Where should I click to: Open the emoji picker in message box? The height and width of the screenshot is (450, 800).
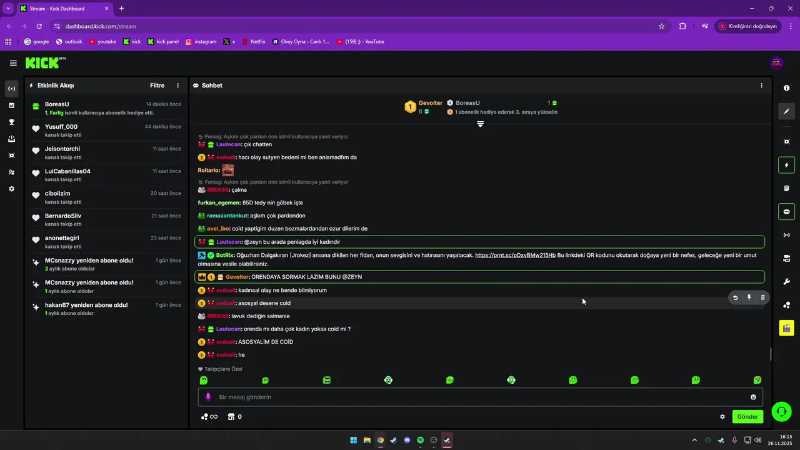pos(753,397)
